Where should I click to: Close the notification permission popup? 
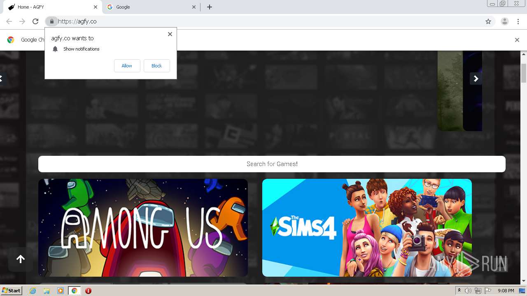[170, 34]
